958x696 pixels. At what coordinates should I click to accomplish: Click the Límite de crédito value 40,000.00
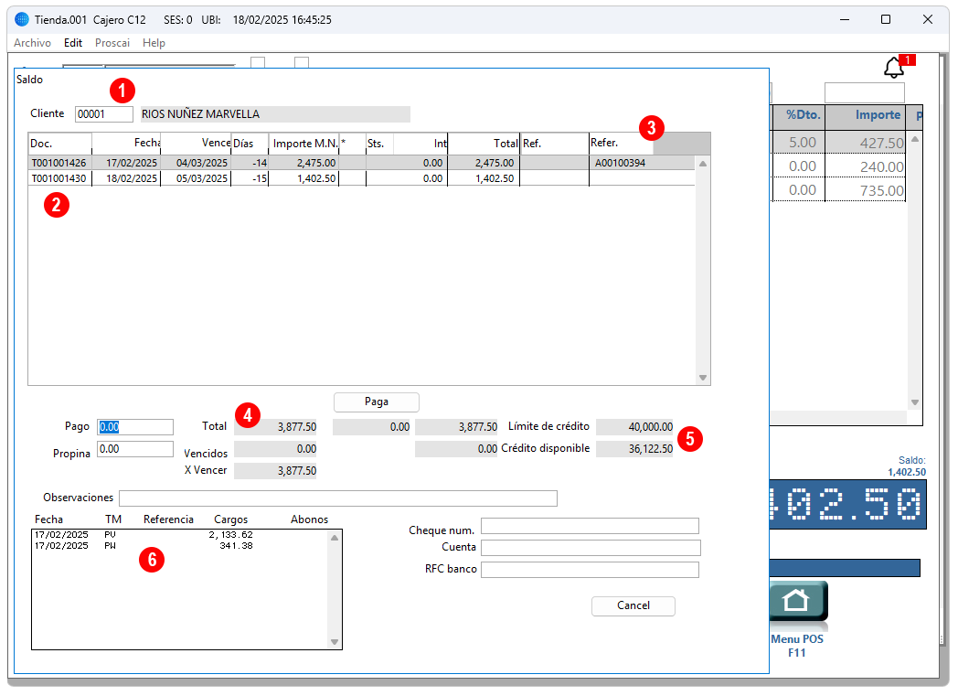coord(634,427)
